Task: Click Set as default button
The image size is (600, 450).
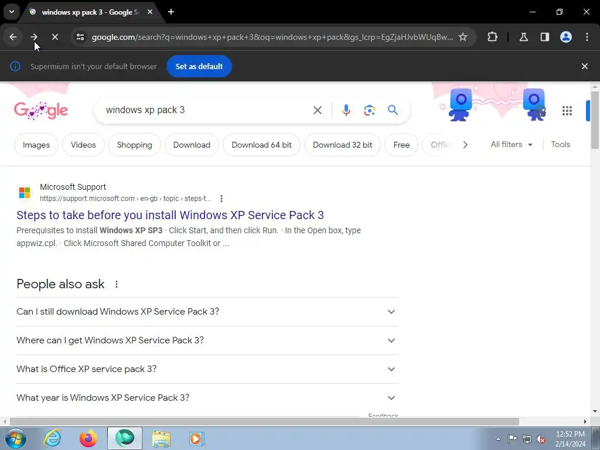Action: 199,66
